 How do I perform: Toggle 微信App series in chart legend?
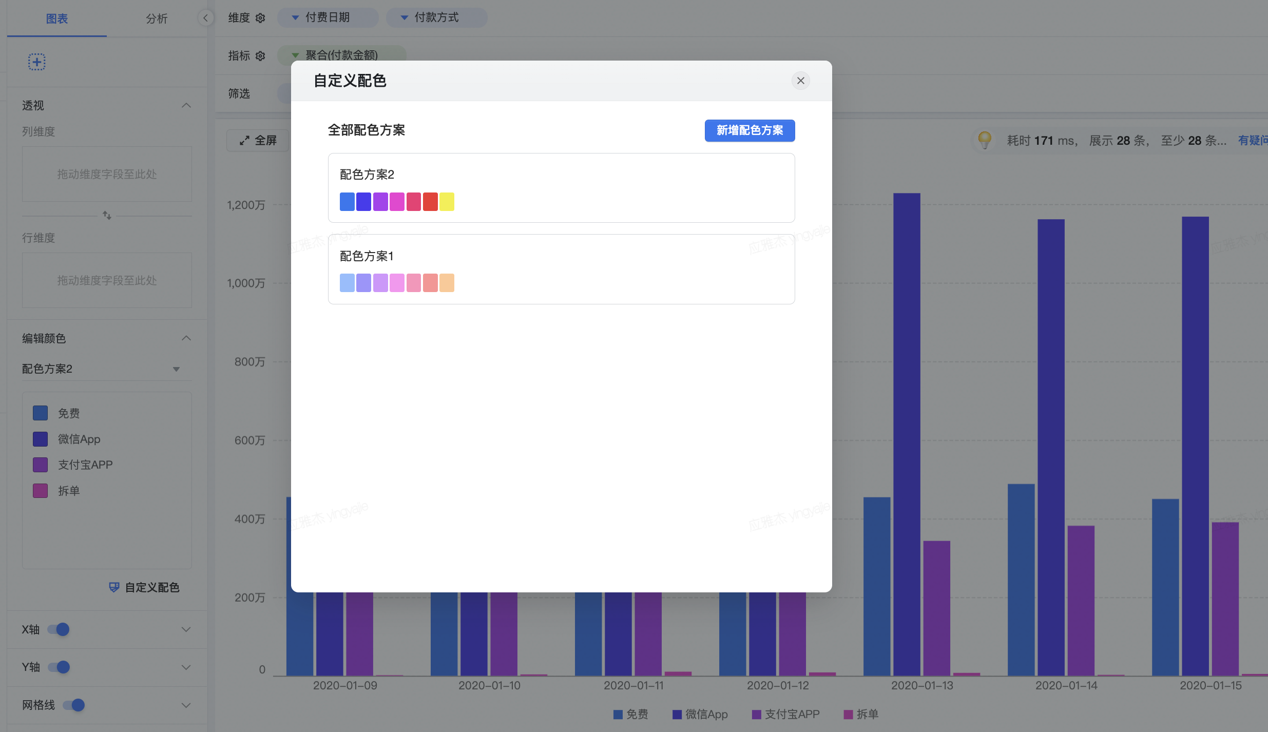click(x=700, y=714)
